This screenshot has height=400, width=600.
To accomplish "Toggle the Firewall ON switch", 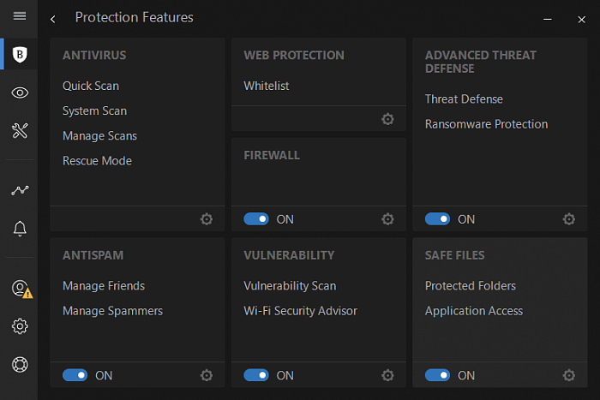I will (256, 219).
